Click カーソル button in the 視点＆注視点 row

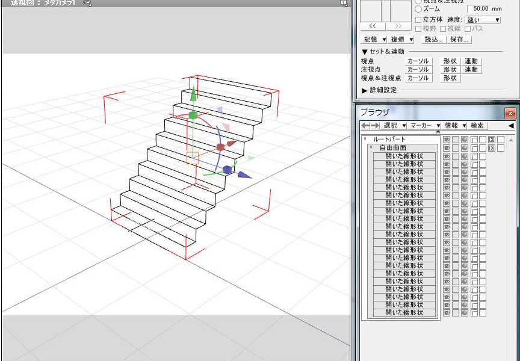point(418,78)
